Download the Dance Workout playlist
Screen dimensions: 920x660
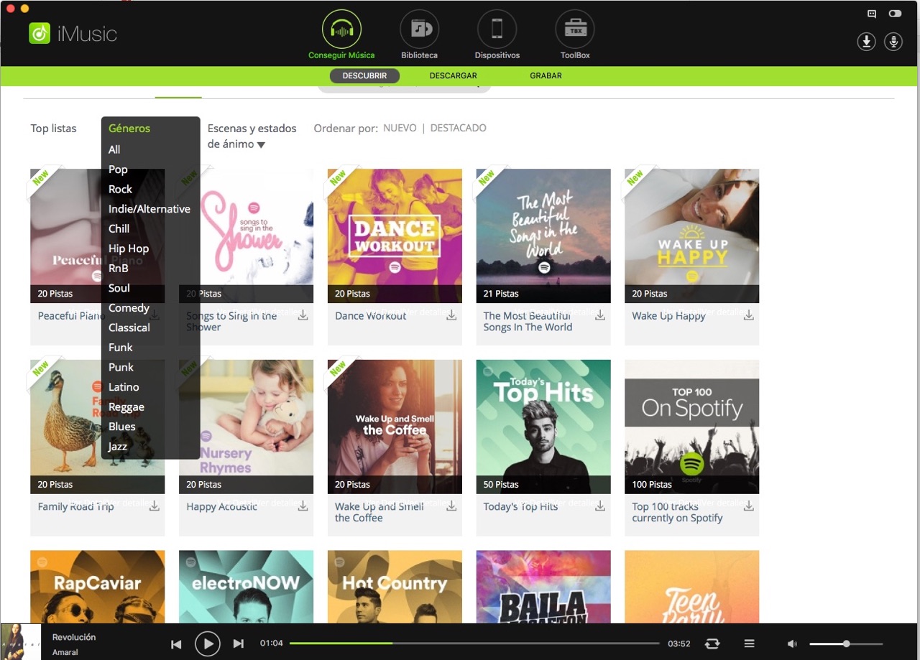click(x=451, y=315)
